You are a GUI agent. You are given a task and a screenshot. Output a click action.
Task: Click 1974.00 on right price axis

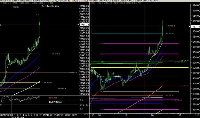(x=196, y=5)
